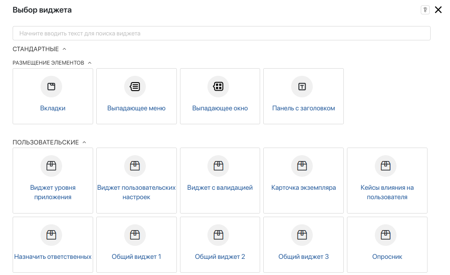Click the help question mark icon
Image resolution: width=450 pixels, height=275 pixels.
pos(425,10)
